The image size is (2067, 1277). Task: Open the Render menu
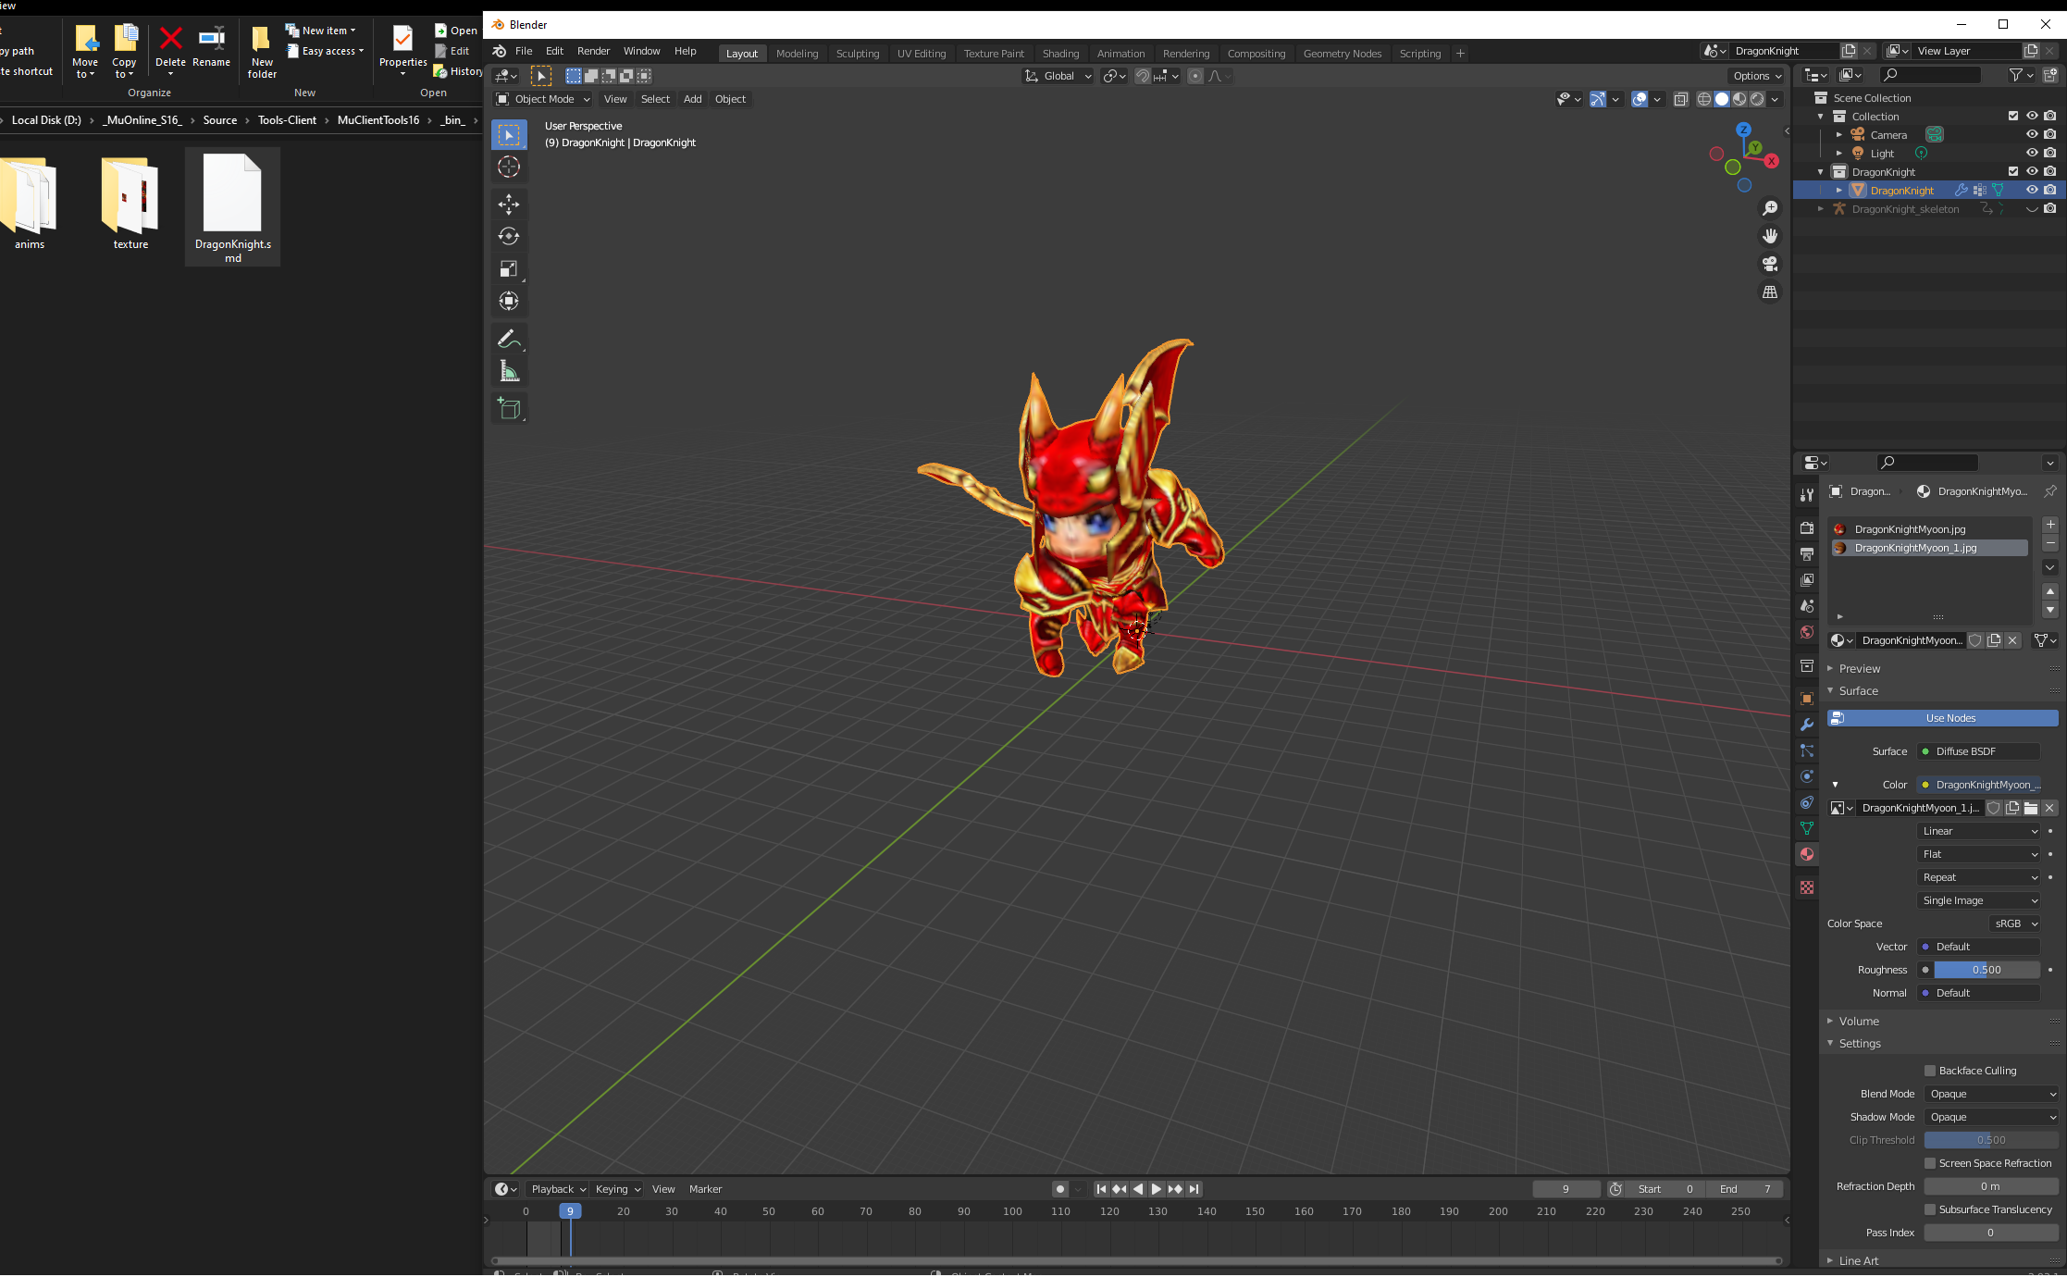593,52
